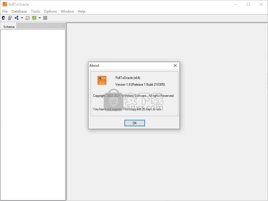The image size is (268, 201).
Task: Close the About dialog with X
Action: pos(175,66)
